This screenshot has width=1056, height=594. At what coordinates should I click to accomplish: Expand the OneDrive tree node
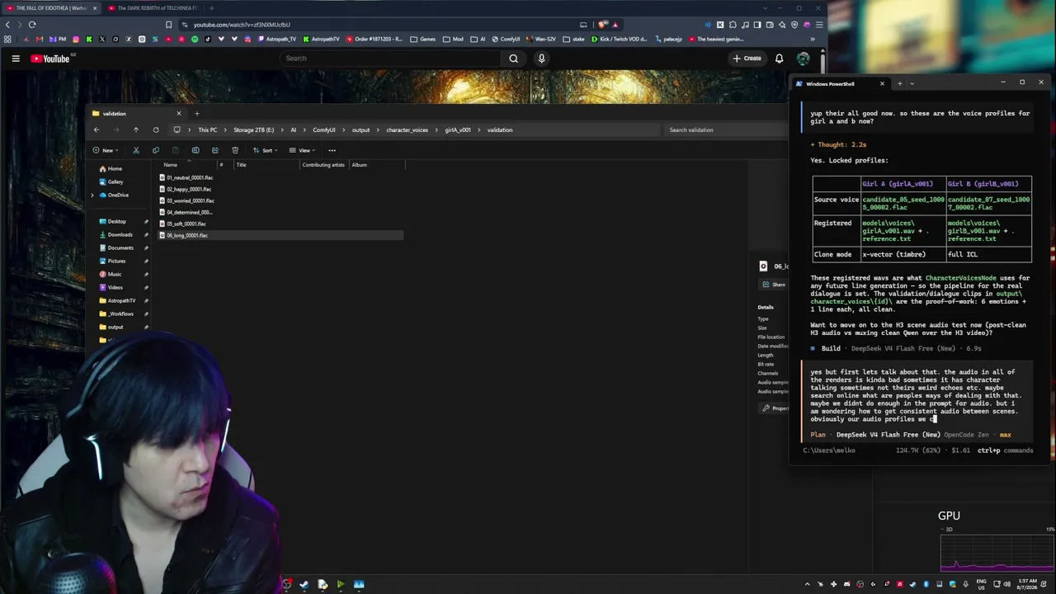click(92, 195)
